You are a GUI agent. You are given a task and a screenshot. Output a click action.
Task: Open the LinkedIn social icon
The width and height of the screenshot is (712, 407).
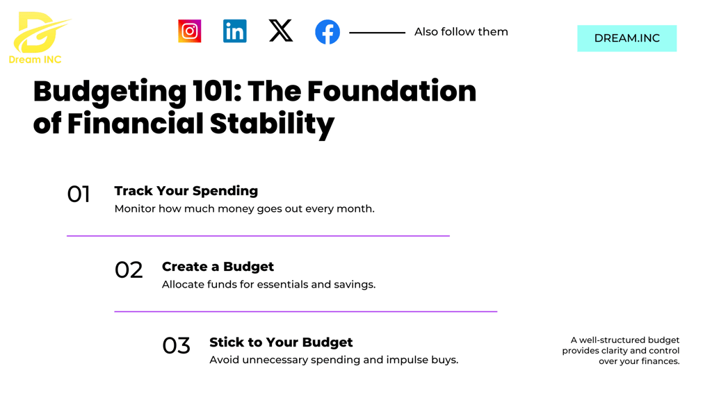[235, 31]
